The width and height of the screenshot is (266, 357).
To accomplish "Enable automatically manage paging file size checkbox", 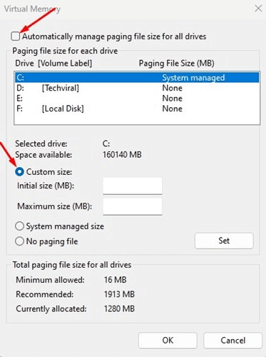I will click(15, 36).
